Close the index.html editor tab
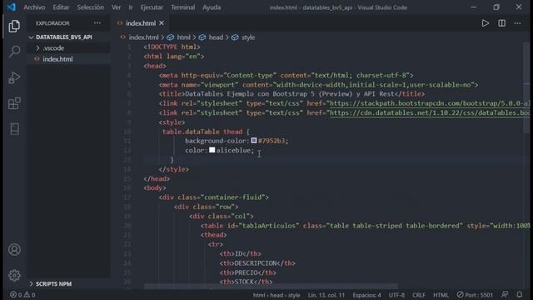Screen dimensions: 533x300 point(162,23)
